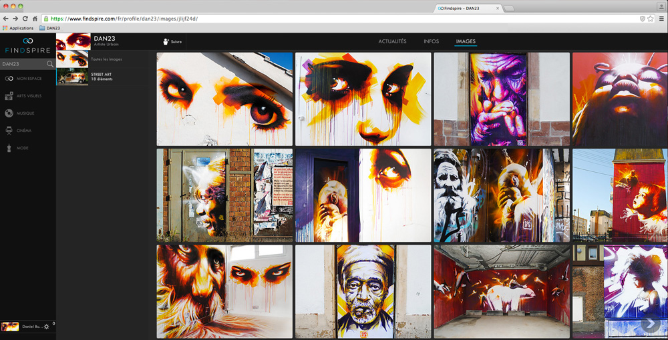668x340 pixels.
Task: Click the Suivre button
Action: (172, 41)
